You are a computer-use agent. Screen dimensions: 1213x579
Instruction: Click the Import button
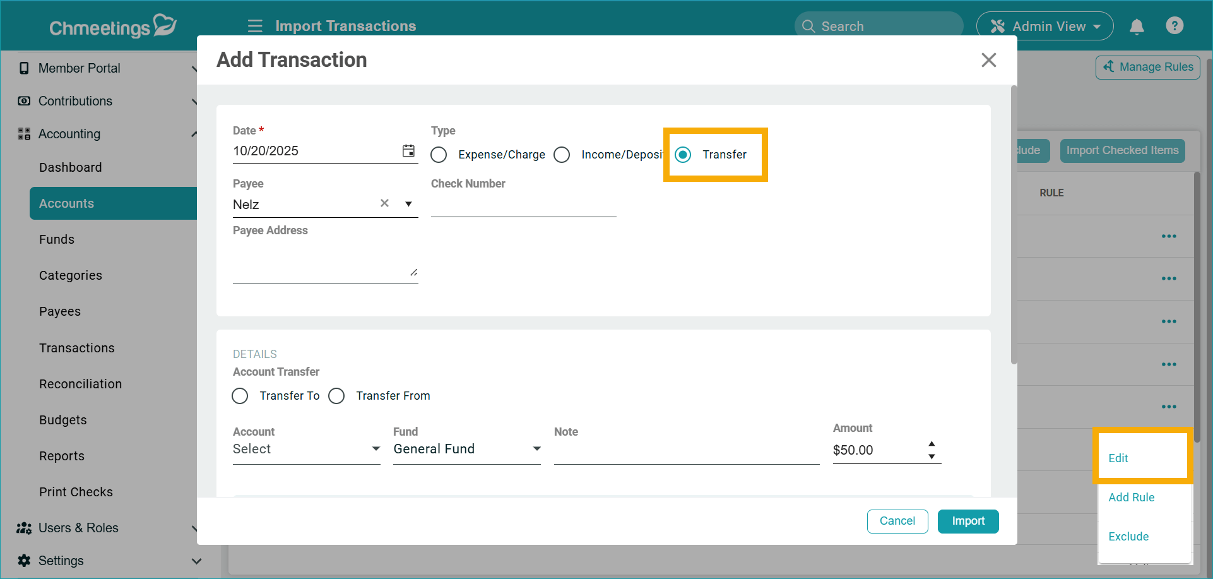967,521
